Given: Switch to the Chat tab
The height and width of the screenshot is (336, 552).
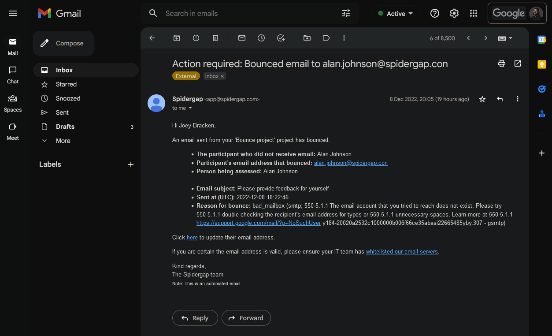Looking at the screenshot, I should [12, 75].
